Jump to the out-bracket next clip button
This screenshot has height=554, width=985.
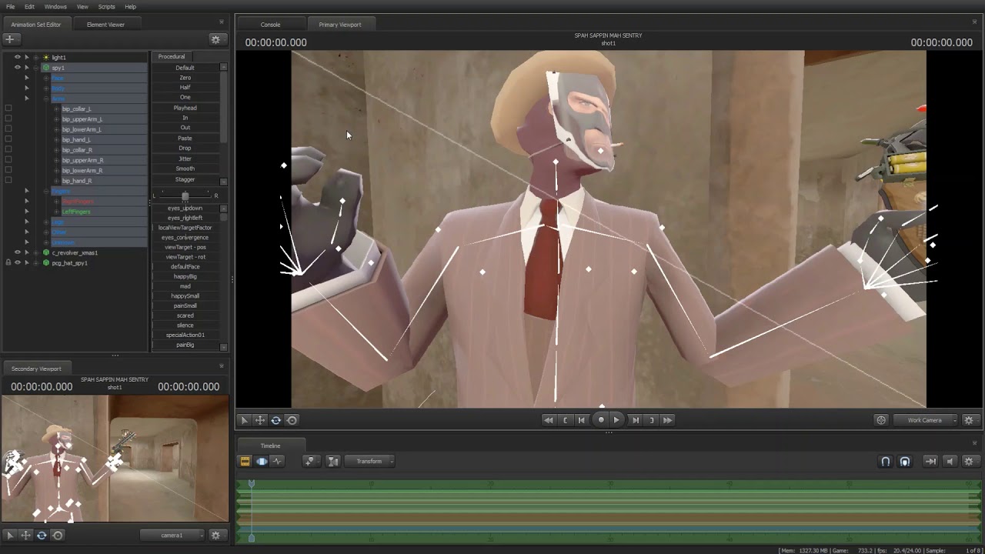(651, 420)
